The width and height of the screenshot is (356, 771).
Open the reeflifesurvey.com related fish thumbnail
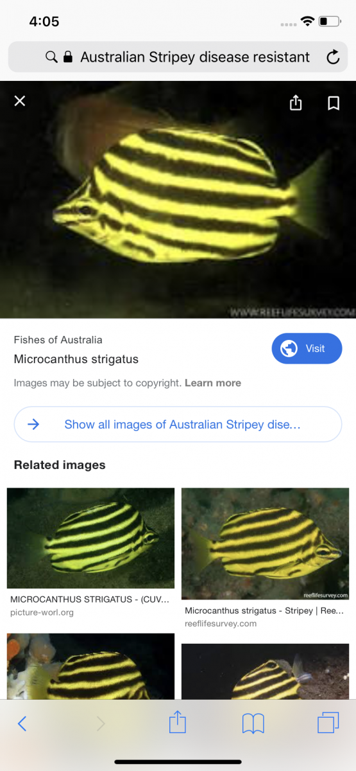[265, 544]
